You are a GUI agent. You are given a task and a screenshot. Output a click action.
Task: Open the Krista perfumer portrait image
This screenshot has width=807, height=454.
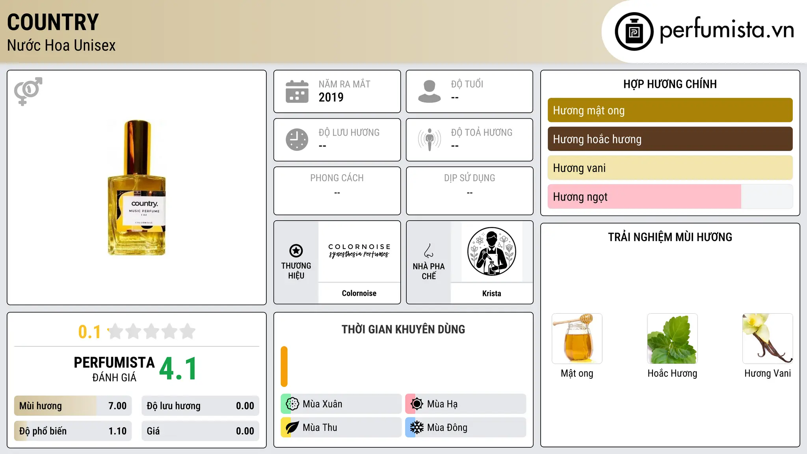(x=491, y=251)
